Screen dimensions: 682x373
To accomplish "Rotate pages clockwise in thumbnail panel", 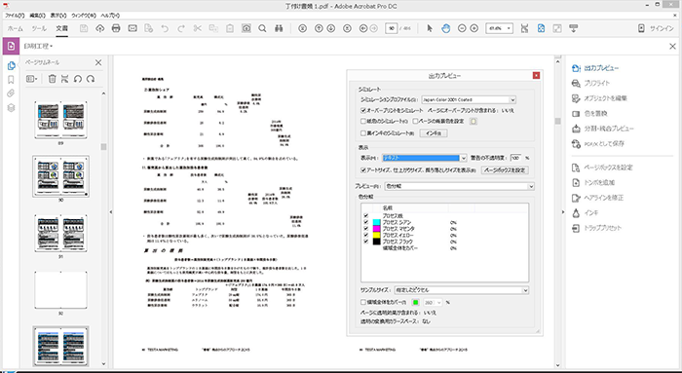I will click(x=91, y=79).
